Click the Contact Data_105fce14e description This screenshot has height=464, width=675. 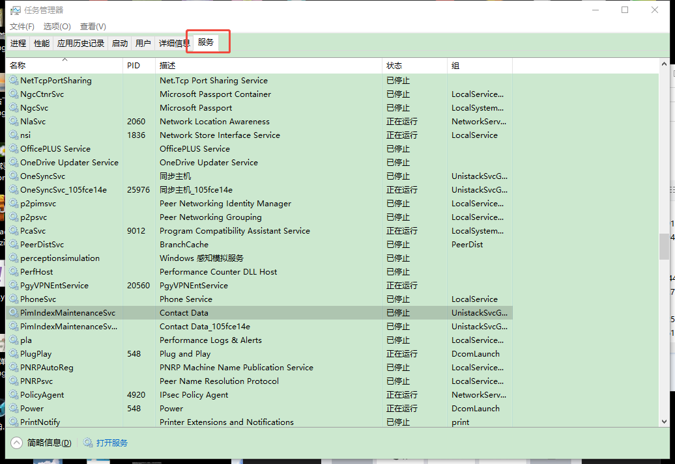[205, 327]
